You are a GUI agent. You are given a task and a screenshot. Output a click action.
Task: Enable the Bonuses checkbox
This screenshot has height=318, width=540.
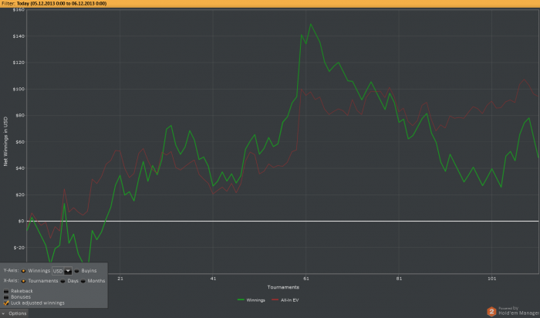6,297
